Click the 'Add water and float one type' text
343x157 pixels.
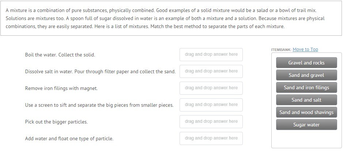point(69,138)
